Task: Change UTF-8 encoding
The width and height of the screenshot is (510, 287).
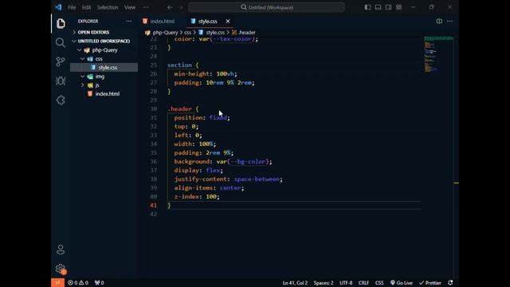Action: pos(346,283)
